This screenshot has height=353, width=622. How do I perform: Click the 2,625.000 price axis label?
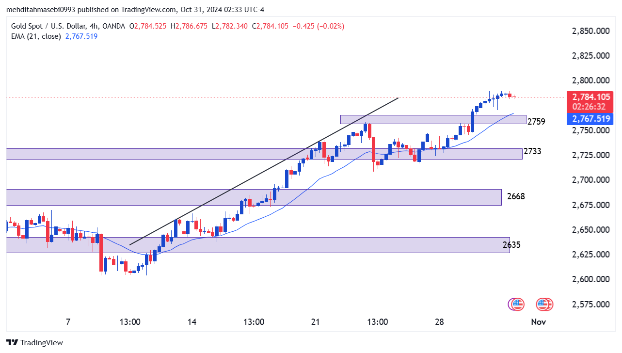tap(590, 255)
